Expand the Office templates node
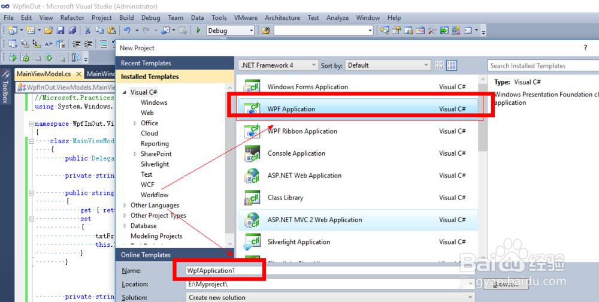This screenshot has height=302, width=599. 135,123
